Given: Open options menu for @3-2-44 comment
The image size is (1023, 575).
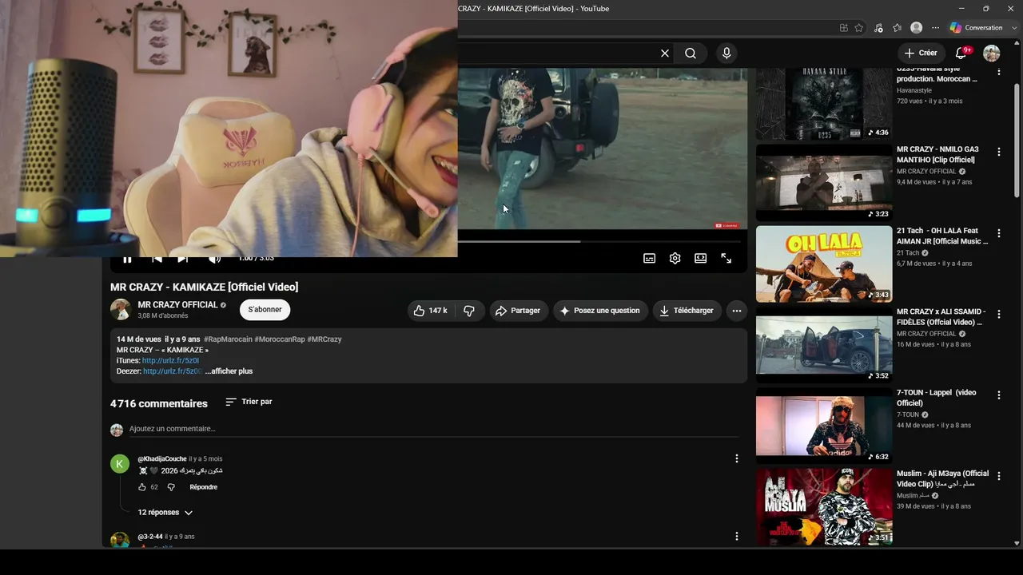Looking at the screenshot, I should 737,537.
